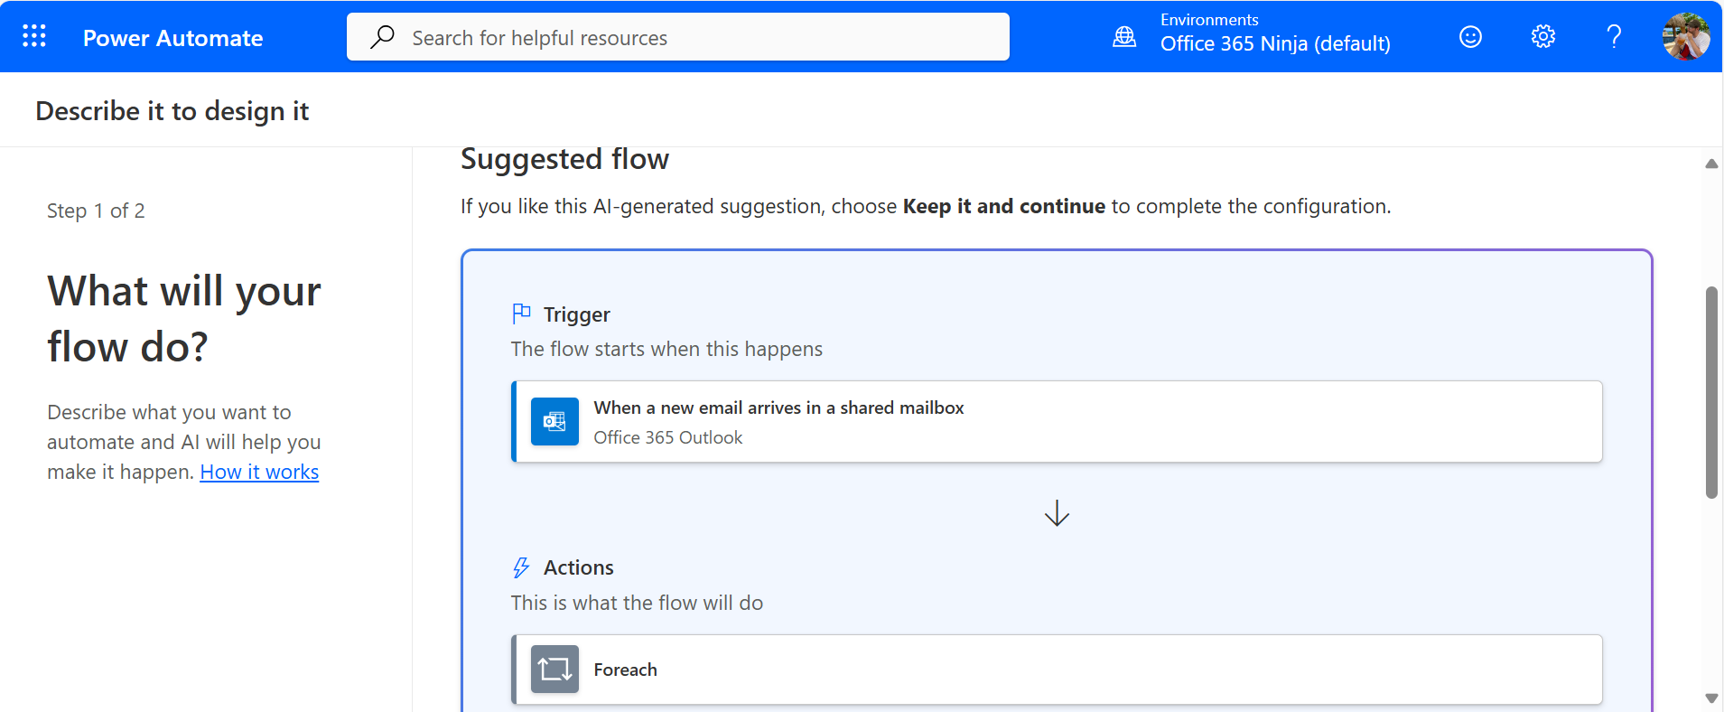Click the 'Actions' section heading
The image size is (1724, 712).
click(578, 567)
